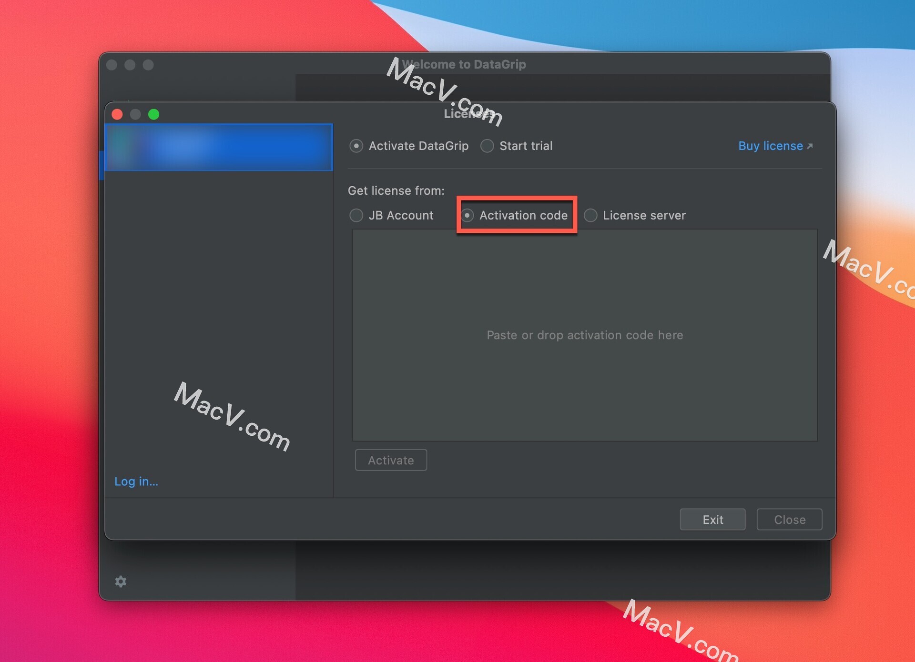This screenshot has width=915, height=662.
Task: Click the Buy license link
Action: [771, 146]
